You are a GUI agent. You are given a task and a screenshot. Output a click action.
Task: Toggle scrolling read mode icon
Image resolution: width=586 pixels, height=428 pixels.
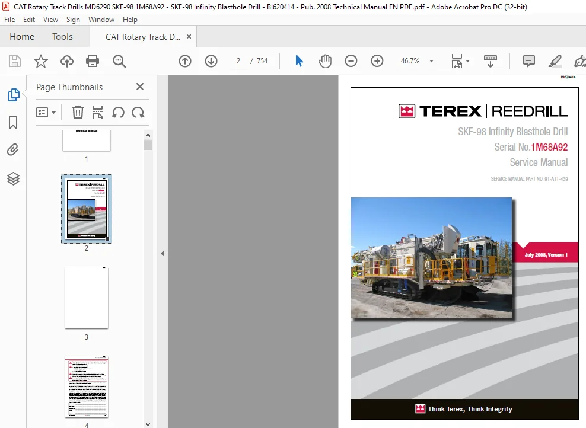(491, 61)
